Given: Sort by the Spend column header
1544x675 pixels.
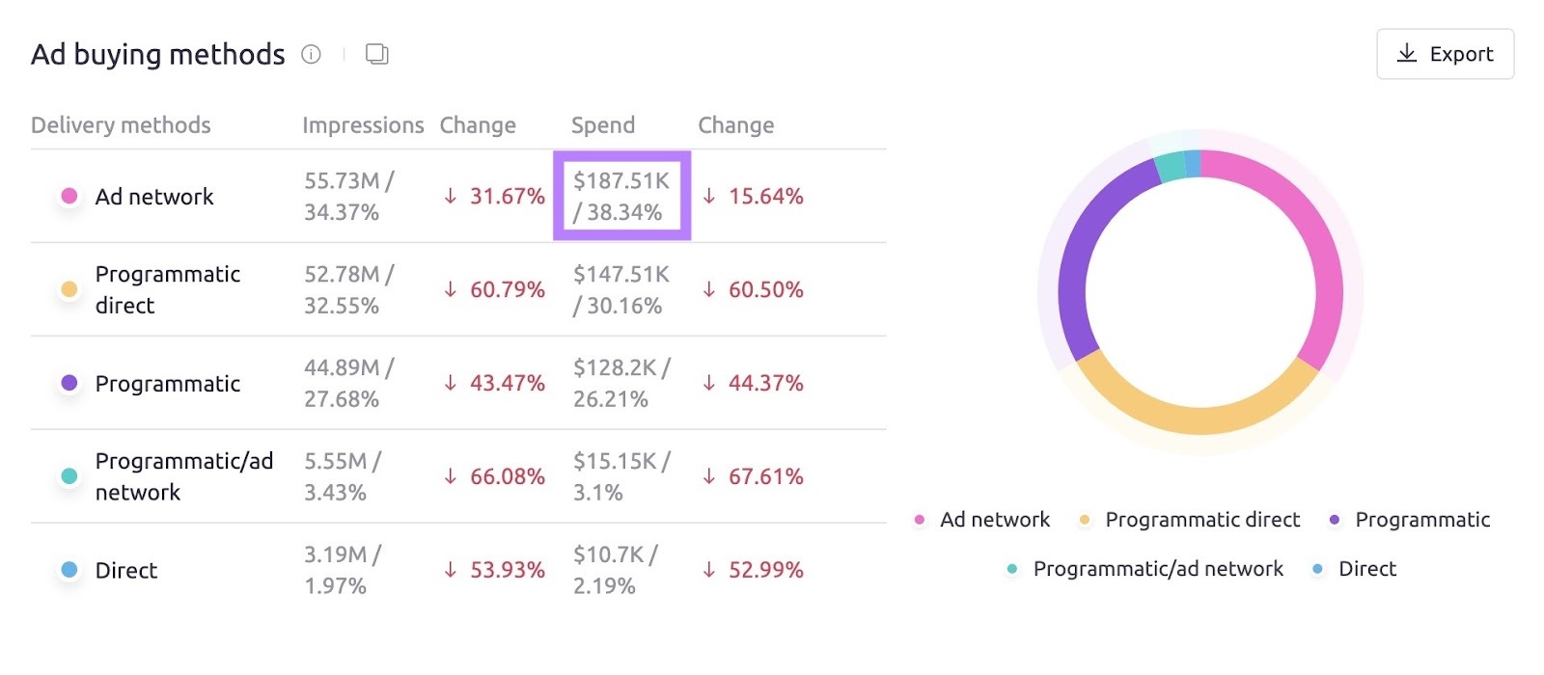Looking at the screenshot, I should 603,125.
